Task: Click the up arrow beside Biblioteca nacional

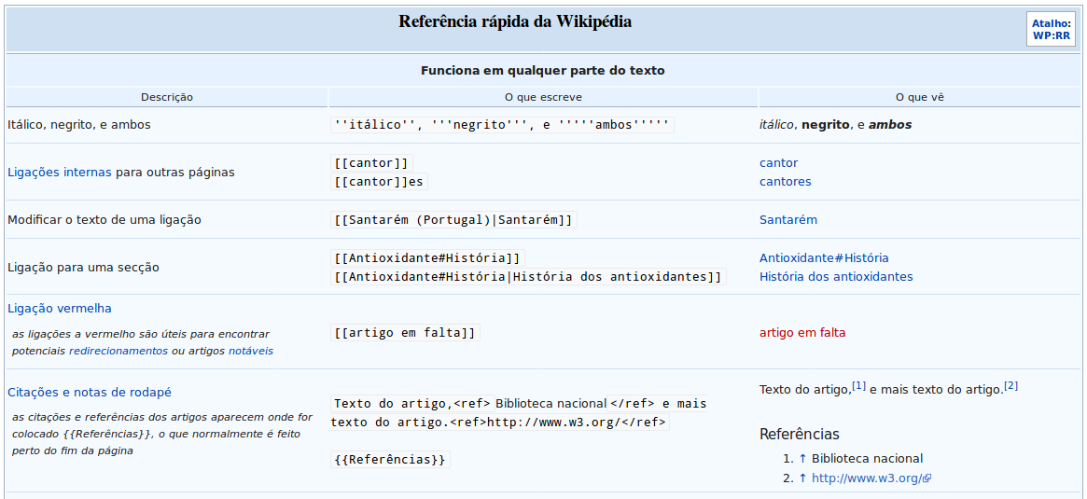Action: coord(802,459)
